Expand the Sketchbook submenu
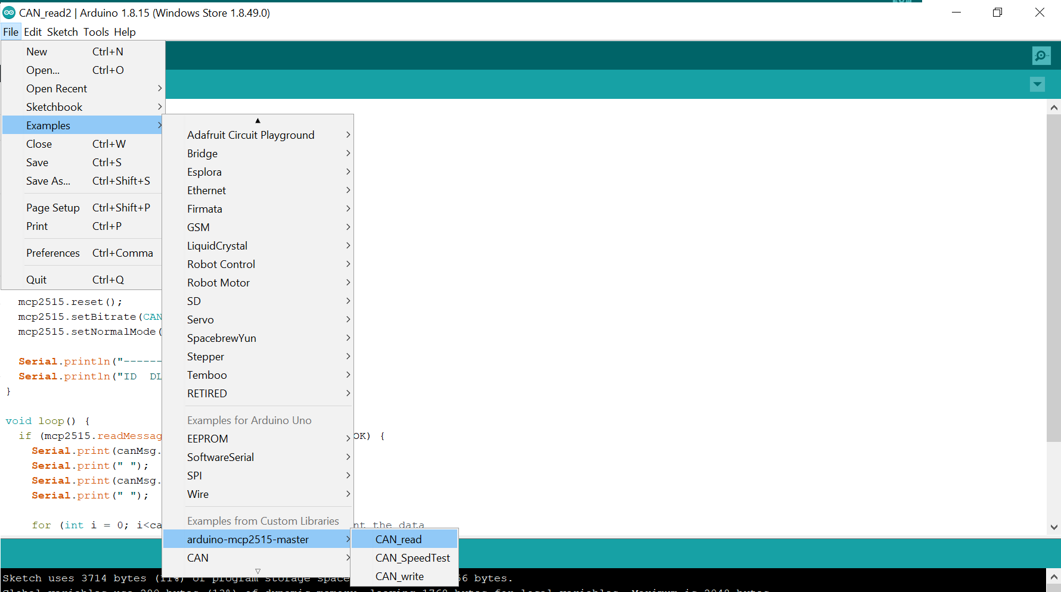Image resolution: width=1061 pixels, height=592 pixels. point(82,107)
